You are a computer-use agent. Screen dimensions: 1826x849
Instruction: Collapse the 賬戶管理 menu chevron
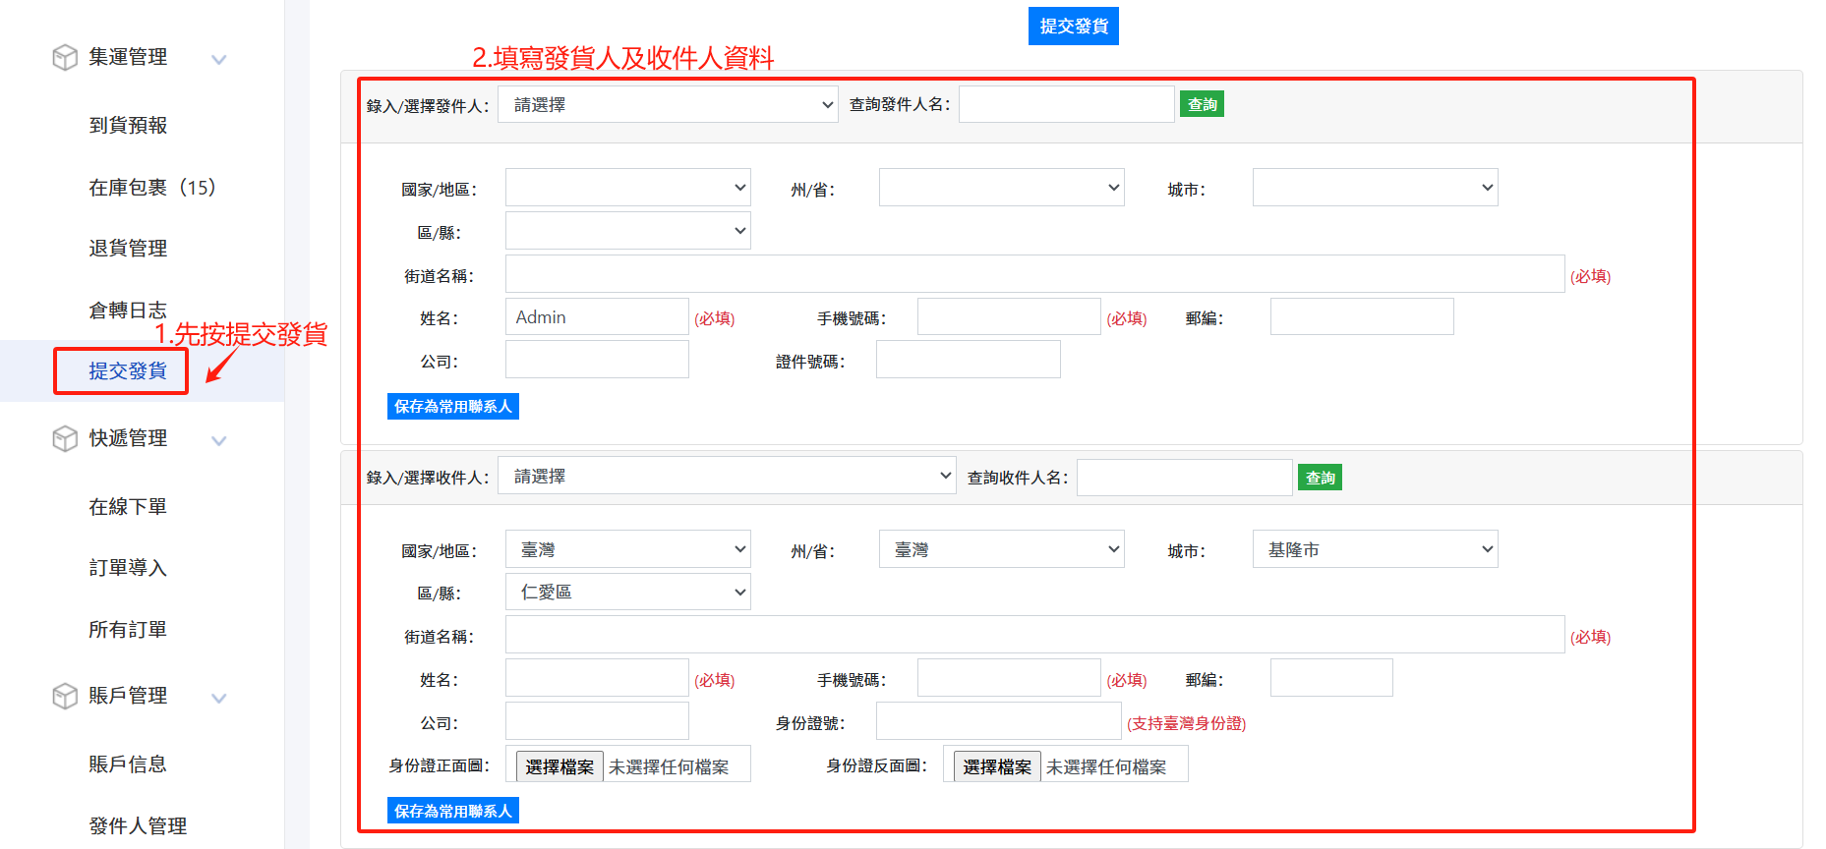[x=219, y=698]
